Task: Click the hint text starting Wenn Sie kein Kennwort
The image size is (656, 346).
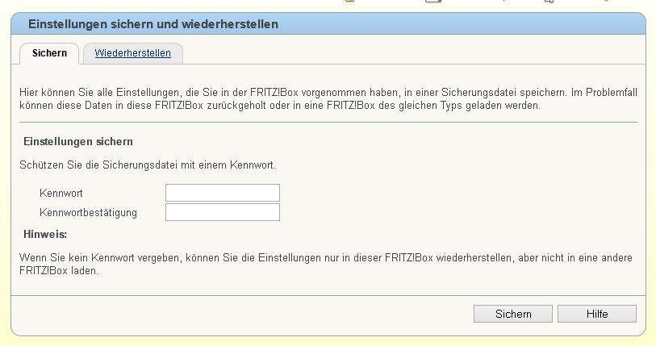Action: [325, 264]
